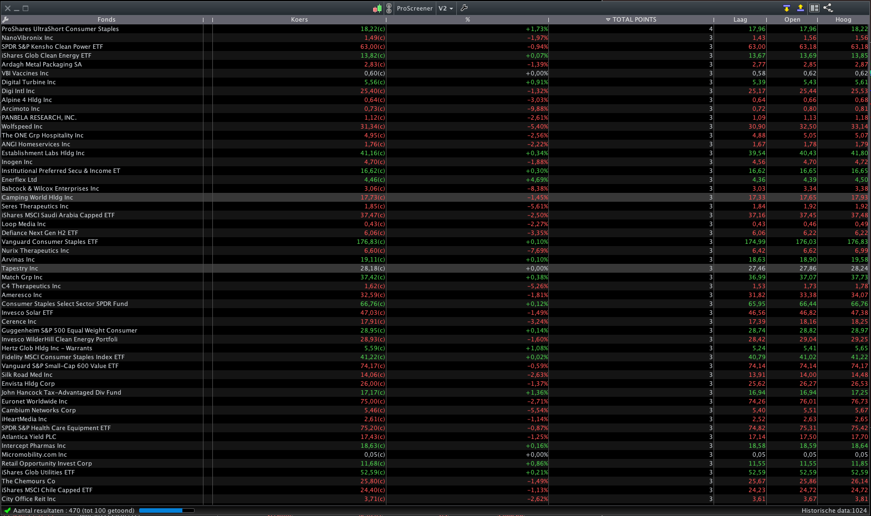Select the Tapestry Inc row
The image size is (871, 516).
pos(435,268)
